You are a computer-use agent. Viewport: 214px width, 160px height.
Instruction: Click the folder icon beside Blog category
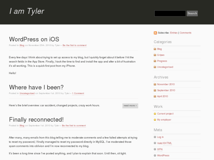click(155, 49)
